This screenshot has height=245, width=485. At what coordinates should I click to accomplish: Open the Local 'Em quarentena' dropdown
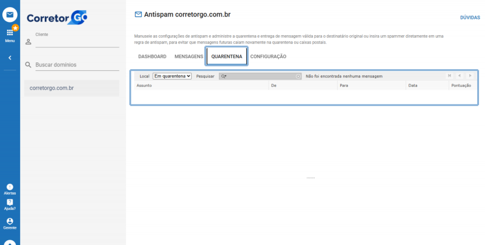172,76
